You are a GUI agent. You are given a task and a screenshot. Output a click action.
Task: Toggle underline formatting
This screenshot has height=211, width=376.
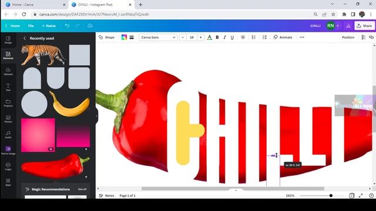point(232,38)
